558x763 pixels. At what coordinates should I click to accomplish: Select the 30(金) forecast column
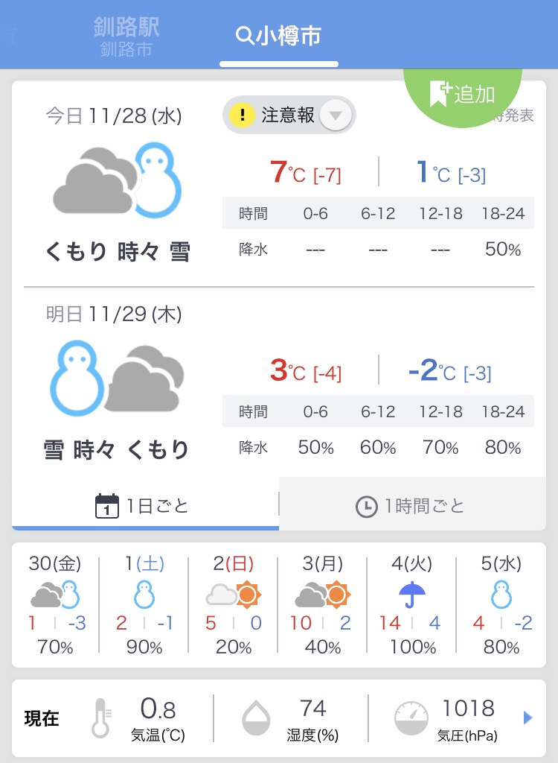[x=55, y=604]
